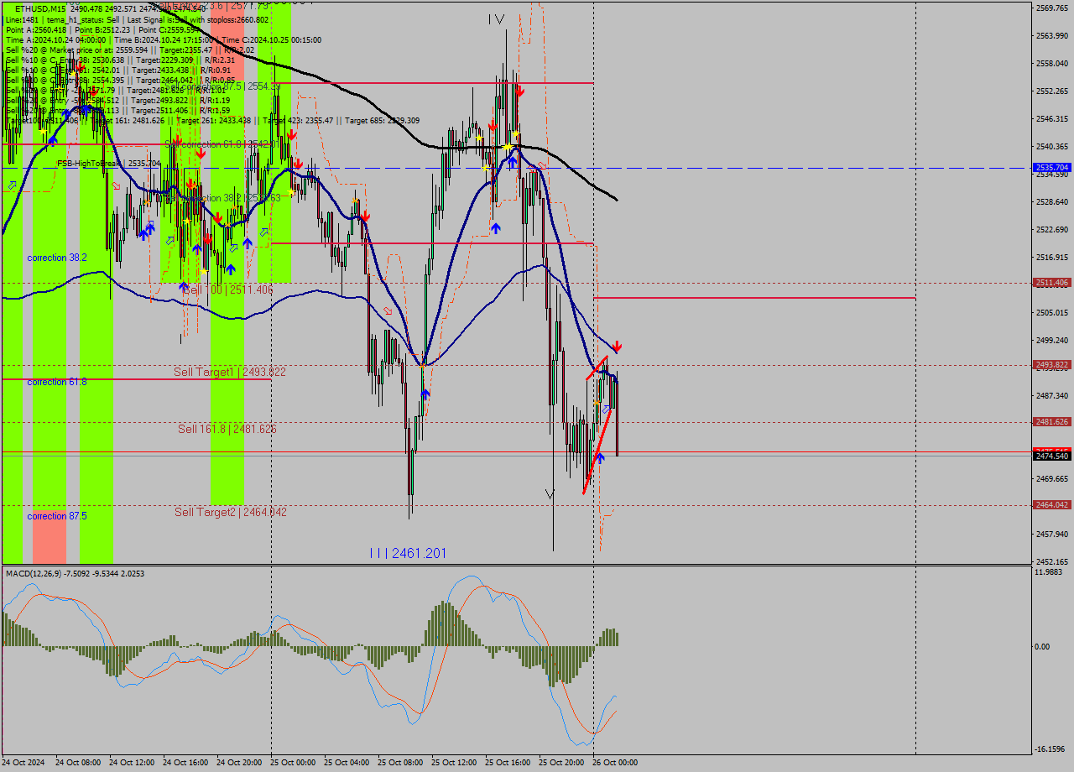Click the ETHUSD,M15 chart title
The width and height of the screenshot is (1074, 772).
coord(42,8)
